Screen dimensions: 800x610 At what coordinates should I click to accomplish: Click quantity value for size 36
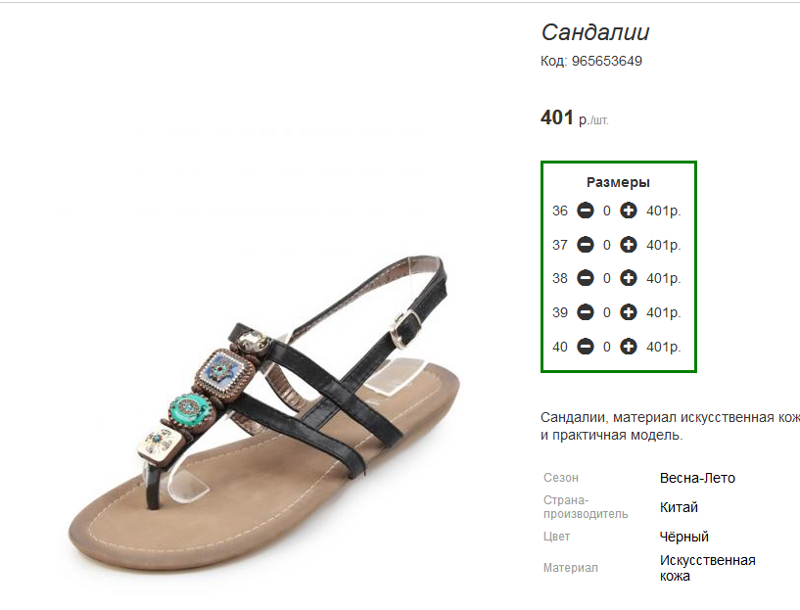tap(607, 211)
